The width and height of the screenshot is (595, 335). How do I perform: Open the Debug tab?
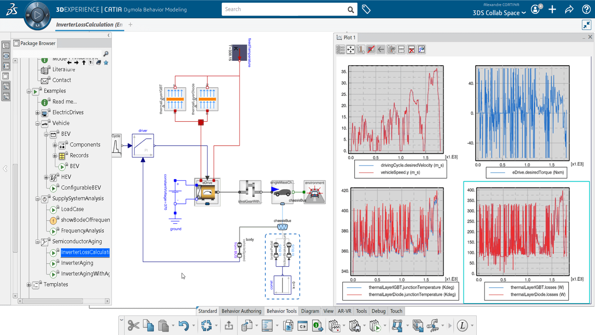point(378,311)
